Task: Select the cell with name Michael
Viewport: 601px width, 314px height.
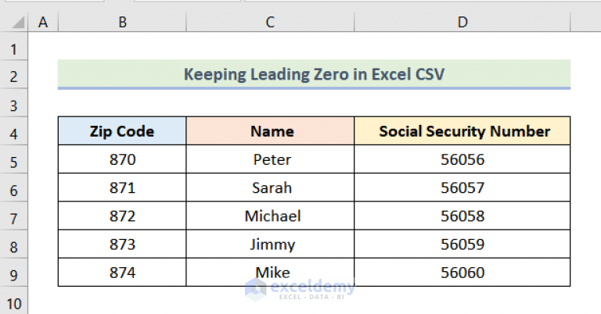Action: tap(270, 216)
